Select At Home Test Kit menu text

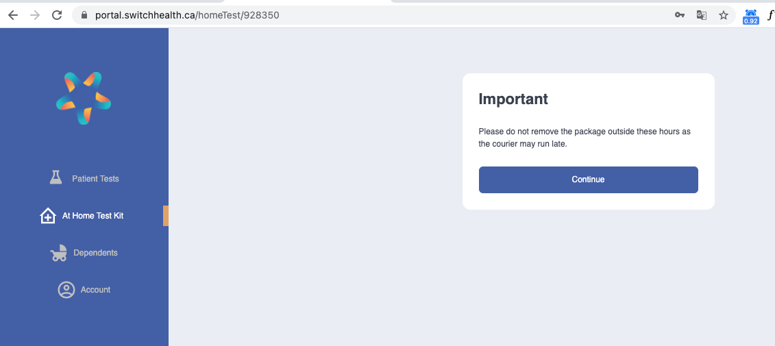pos(93,216)
